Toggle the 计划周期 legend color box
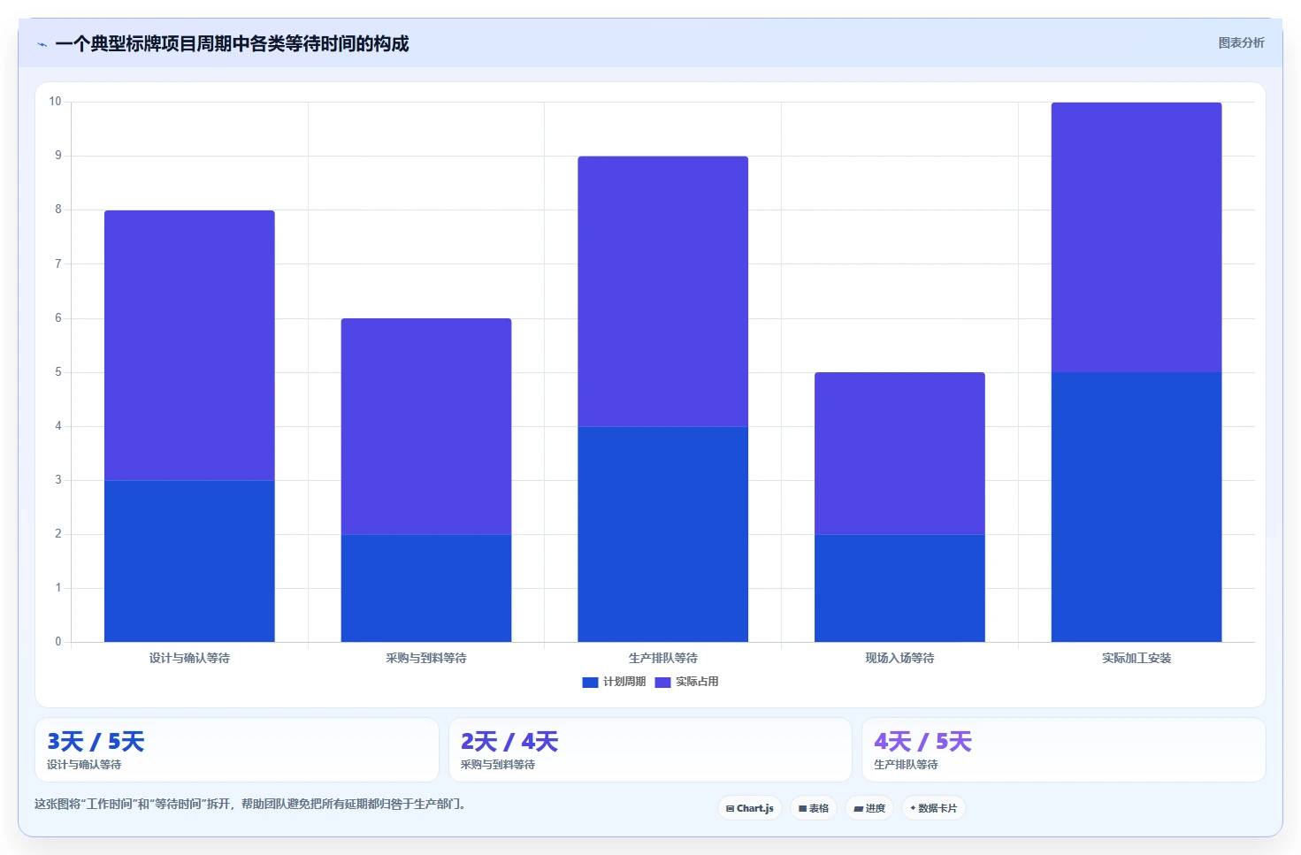The width and height of the screenshot is (1301, 855). [x=590, y=682]
